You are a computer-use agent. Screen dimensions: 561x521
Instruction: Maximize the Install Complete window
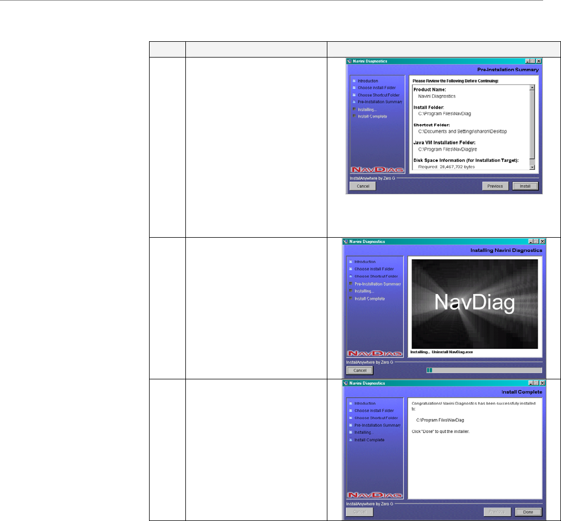[536, 383]
